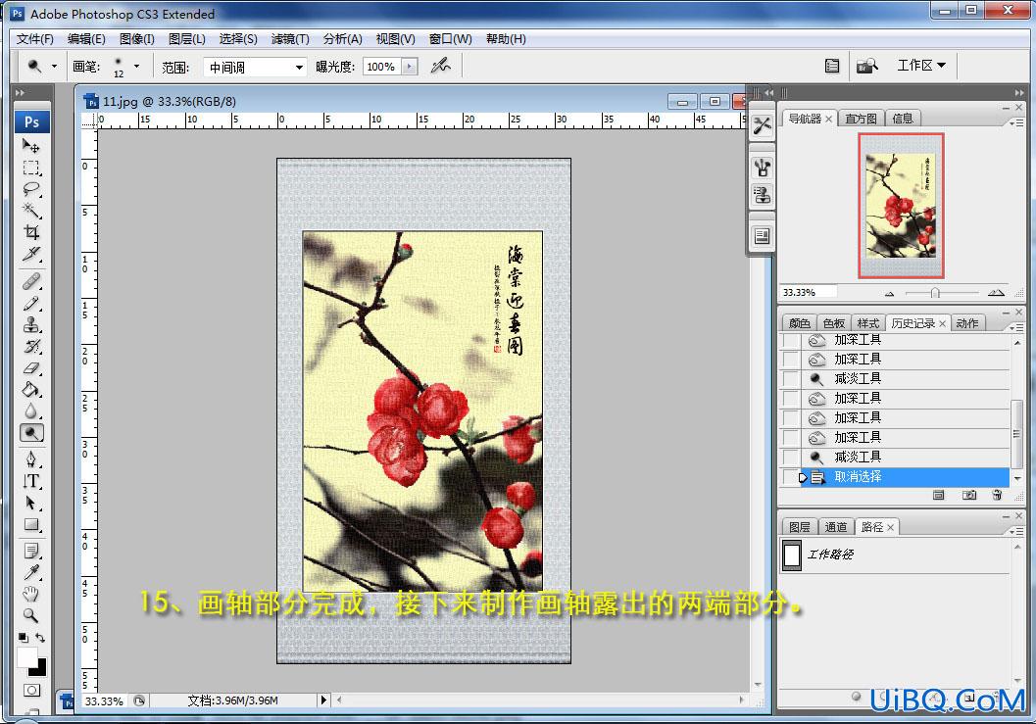Select the Blur tool
Image resolution: width=1036 pixels, height=724 pixels.
31,410
